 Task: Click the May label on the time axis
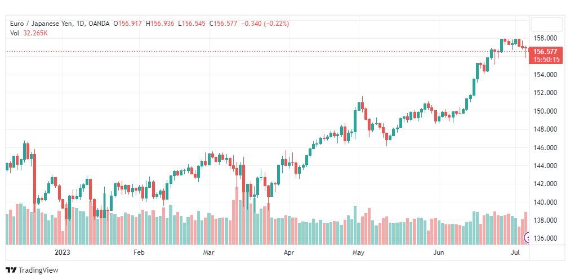point(358,252)
